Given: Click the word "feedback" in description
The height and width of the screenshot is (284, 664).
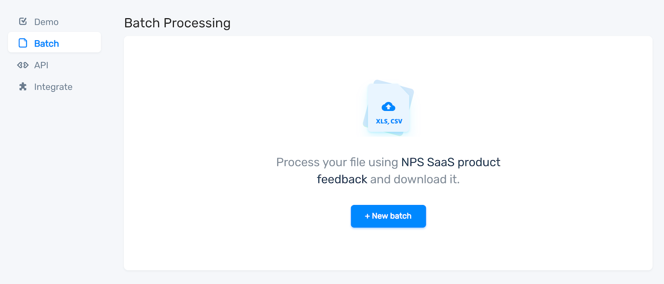Looking at the screenshot, I should click(342, 179).
